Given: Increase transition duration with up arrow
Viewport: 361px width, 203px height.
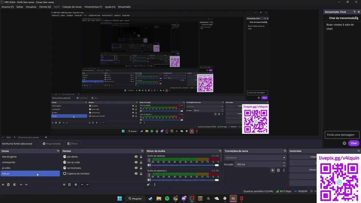Looking at the screenshot, I should (284, 163).
